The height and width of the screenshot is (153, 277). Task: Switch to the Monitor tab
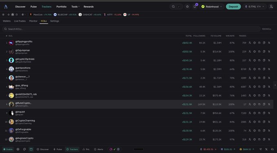coord(33,21)
